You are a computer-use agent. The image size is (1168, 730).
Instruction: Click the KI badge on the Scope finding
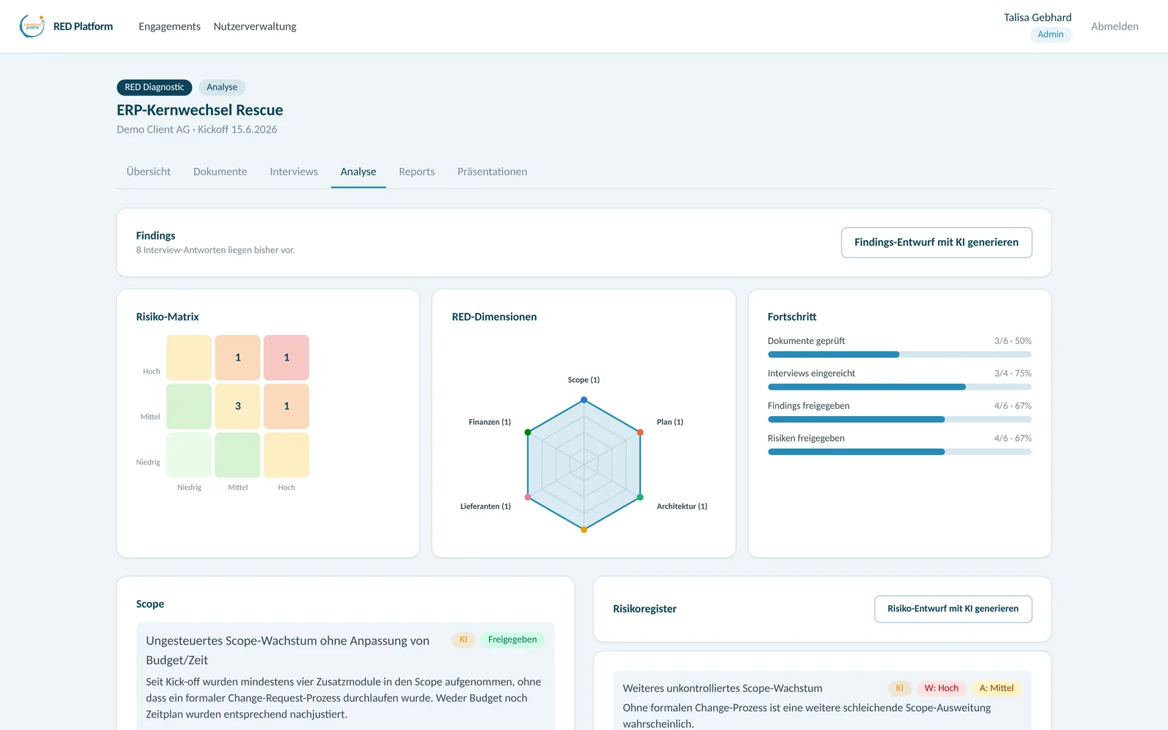pos(464,639)
